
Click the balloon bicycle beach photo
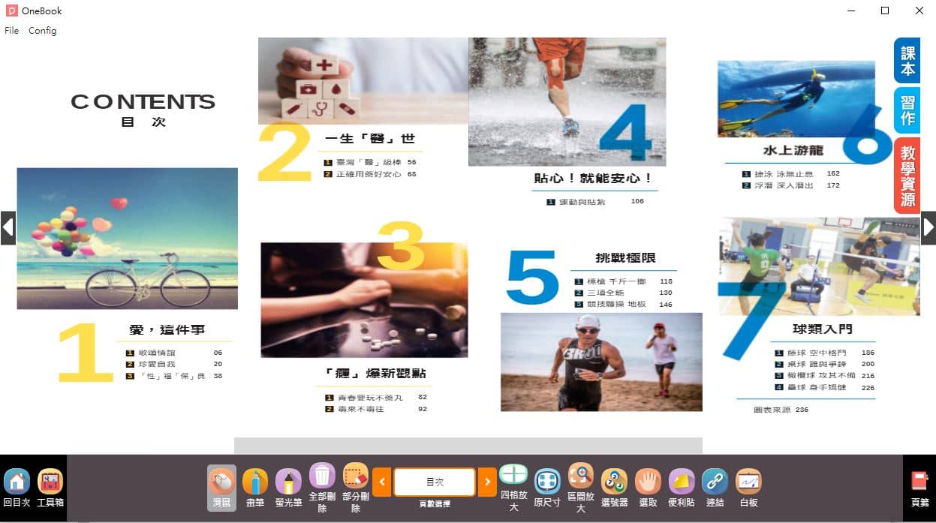point(127,238)
